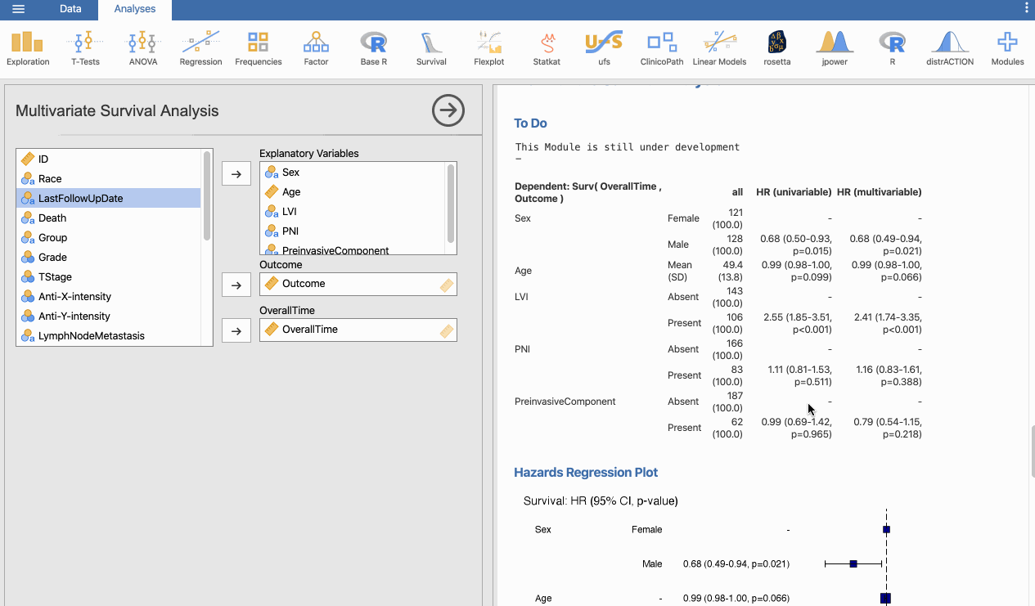Click the variable list scrollbar
Image resolution: width=1035 pixels, height=606 pixels.
(x=207, y=196)
